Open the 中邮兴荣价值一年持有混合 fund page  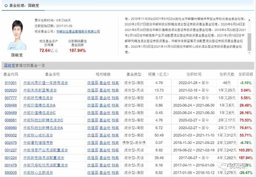tap(45, 83)
